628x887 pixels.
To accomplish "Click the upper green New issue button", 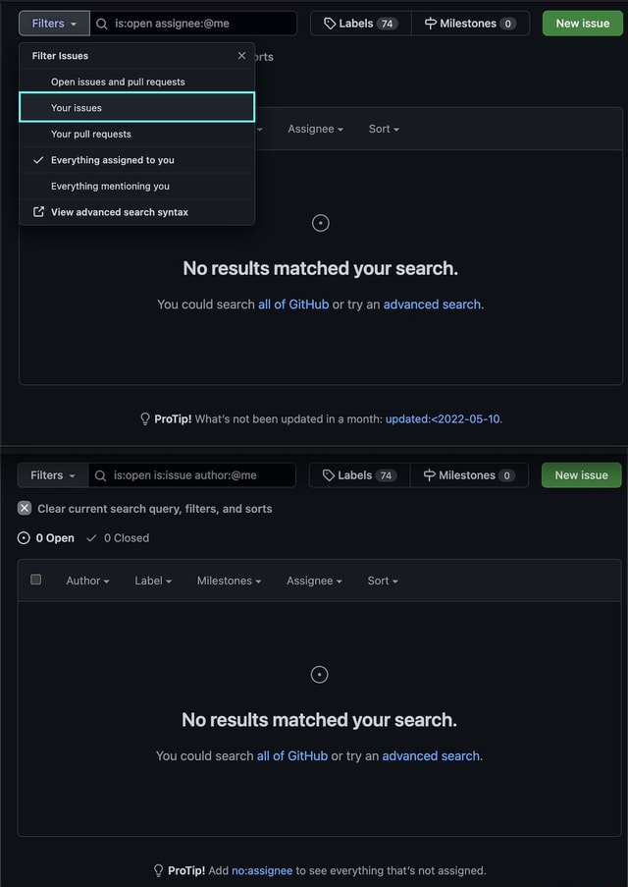I will tap(582, 24).
